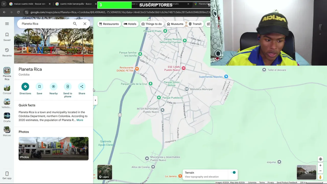Click Parque familiar lara bonilla marker
Viewport: 327px width, 184px height.
pyautogui.click(x=140, y=54)
